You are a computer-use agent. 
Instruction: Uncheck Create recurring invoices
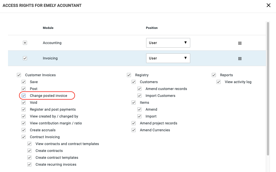(29, 165)
